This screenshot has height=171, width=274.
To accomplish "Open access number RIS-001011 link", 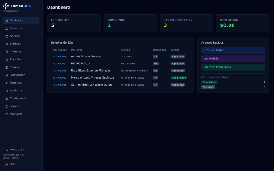I will tap(59, 78).
